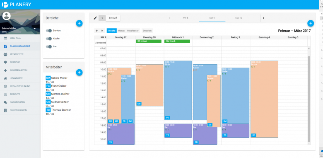
Task: Open Monday Service shift 10:00-18:00
Action: coord(114,95)
